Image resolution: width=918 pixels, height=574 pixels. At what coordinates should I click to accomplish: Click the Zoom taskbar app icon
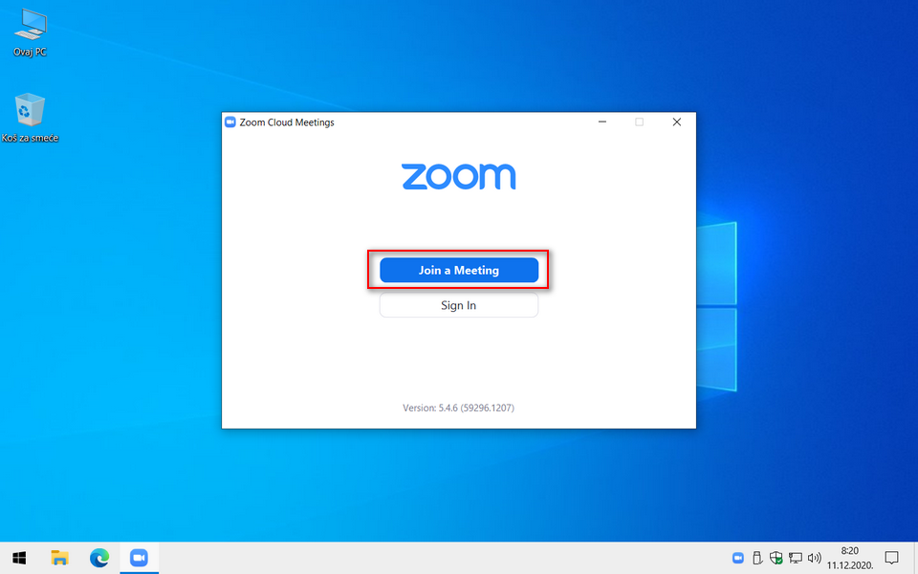coord(139,558)
